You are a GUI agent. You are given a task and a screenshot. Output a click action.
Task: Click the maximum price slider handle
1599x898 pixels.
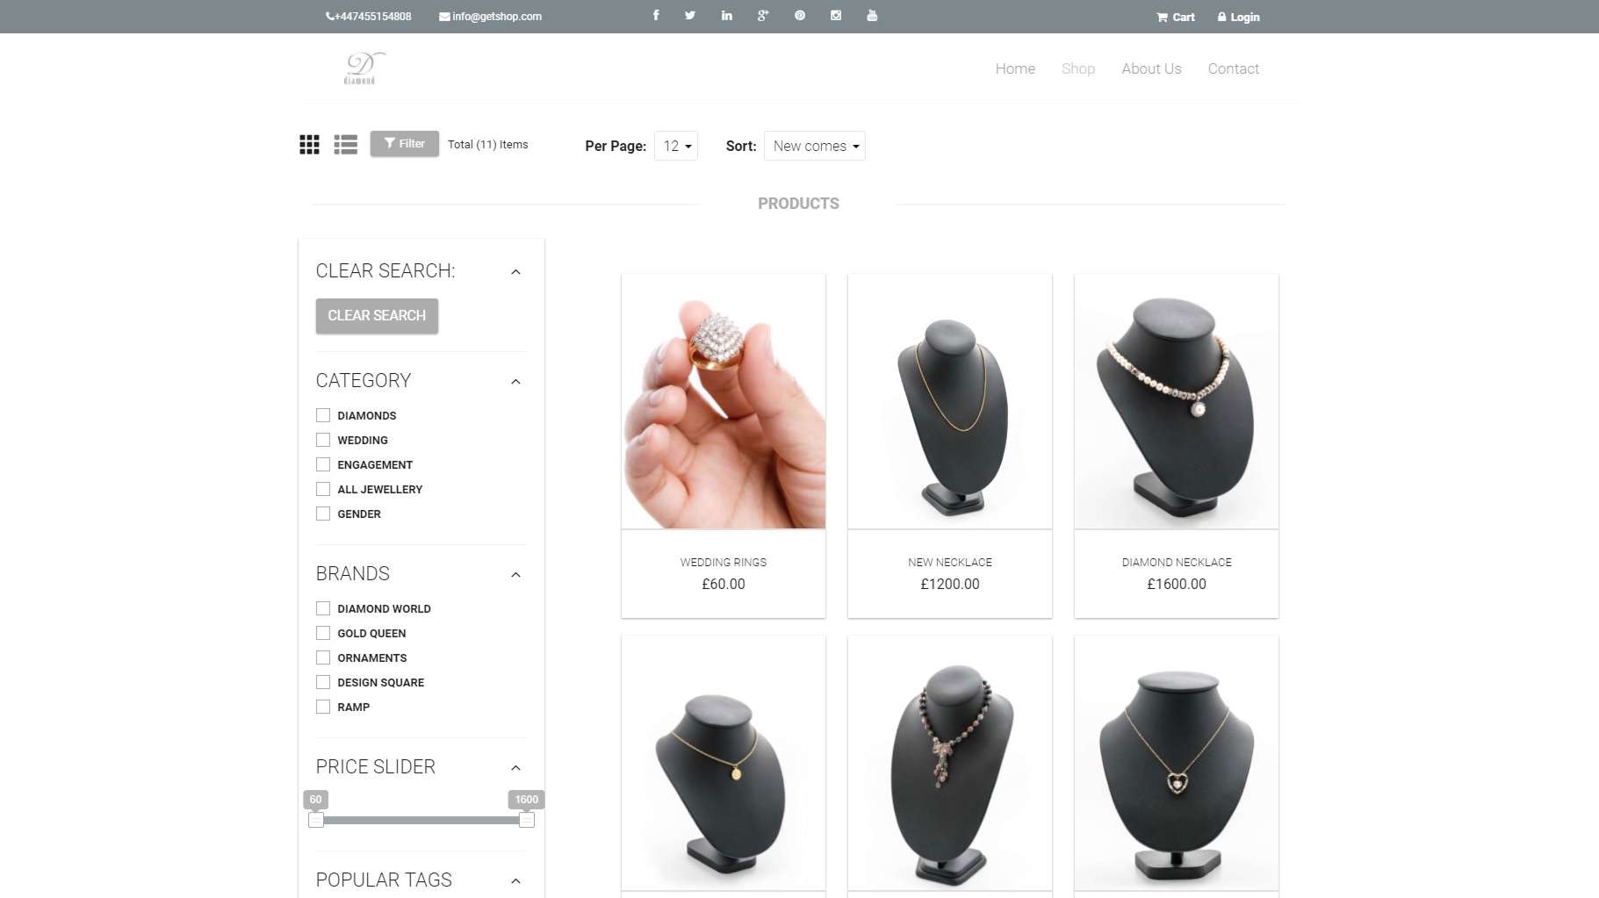click(x=526, y=820)
